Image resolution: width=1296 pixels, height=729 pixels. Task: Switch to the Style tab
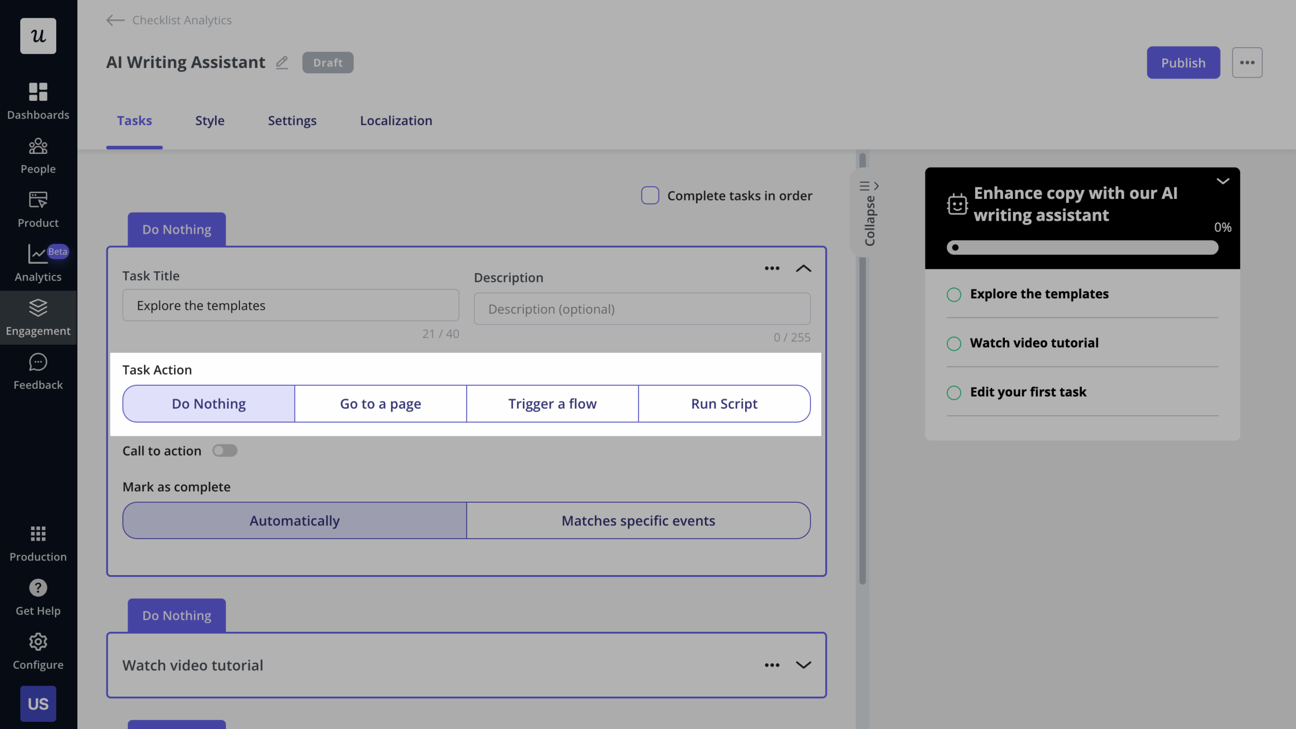tap(210, 120)
